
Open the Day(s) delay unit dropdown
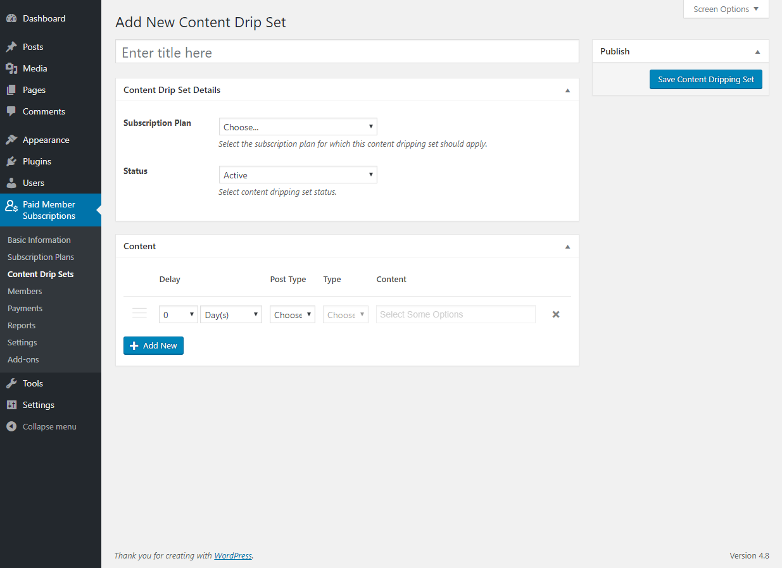tap(231, 314)
